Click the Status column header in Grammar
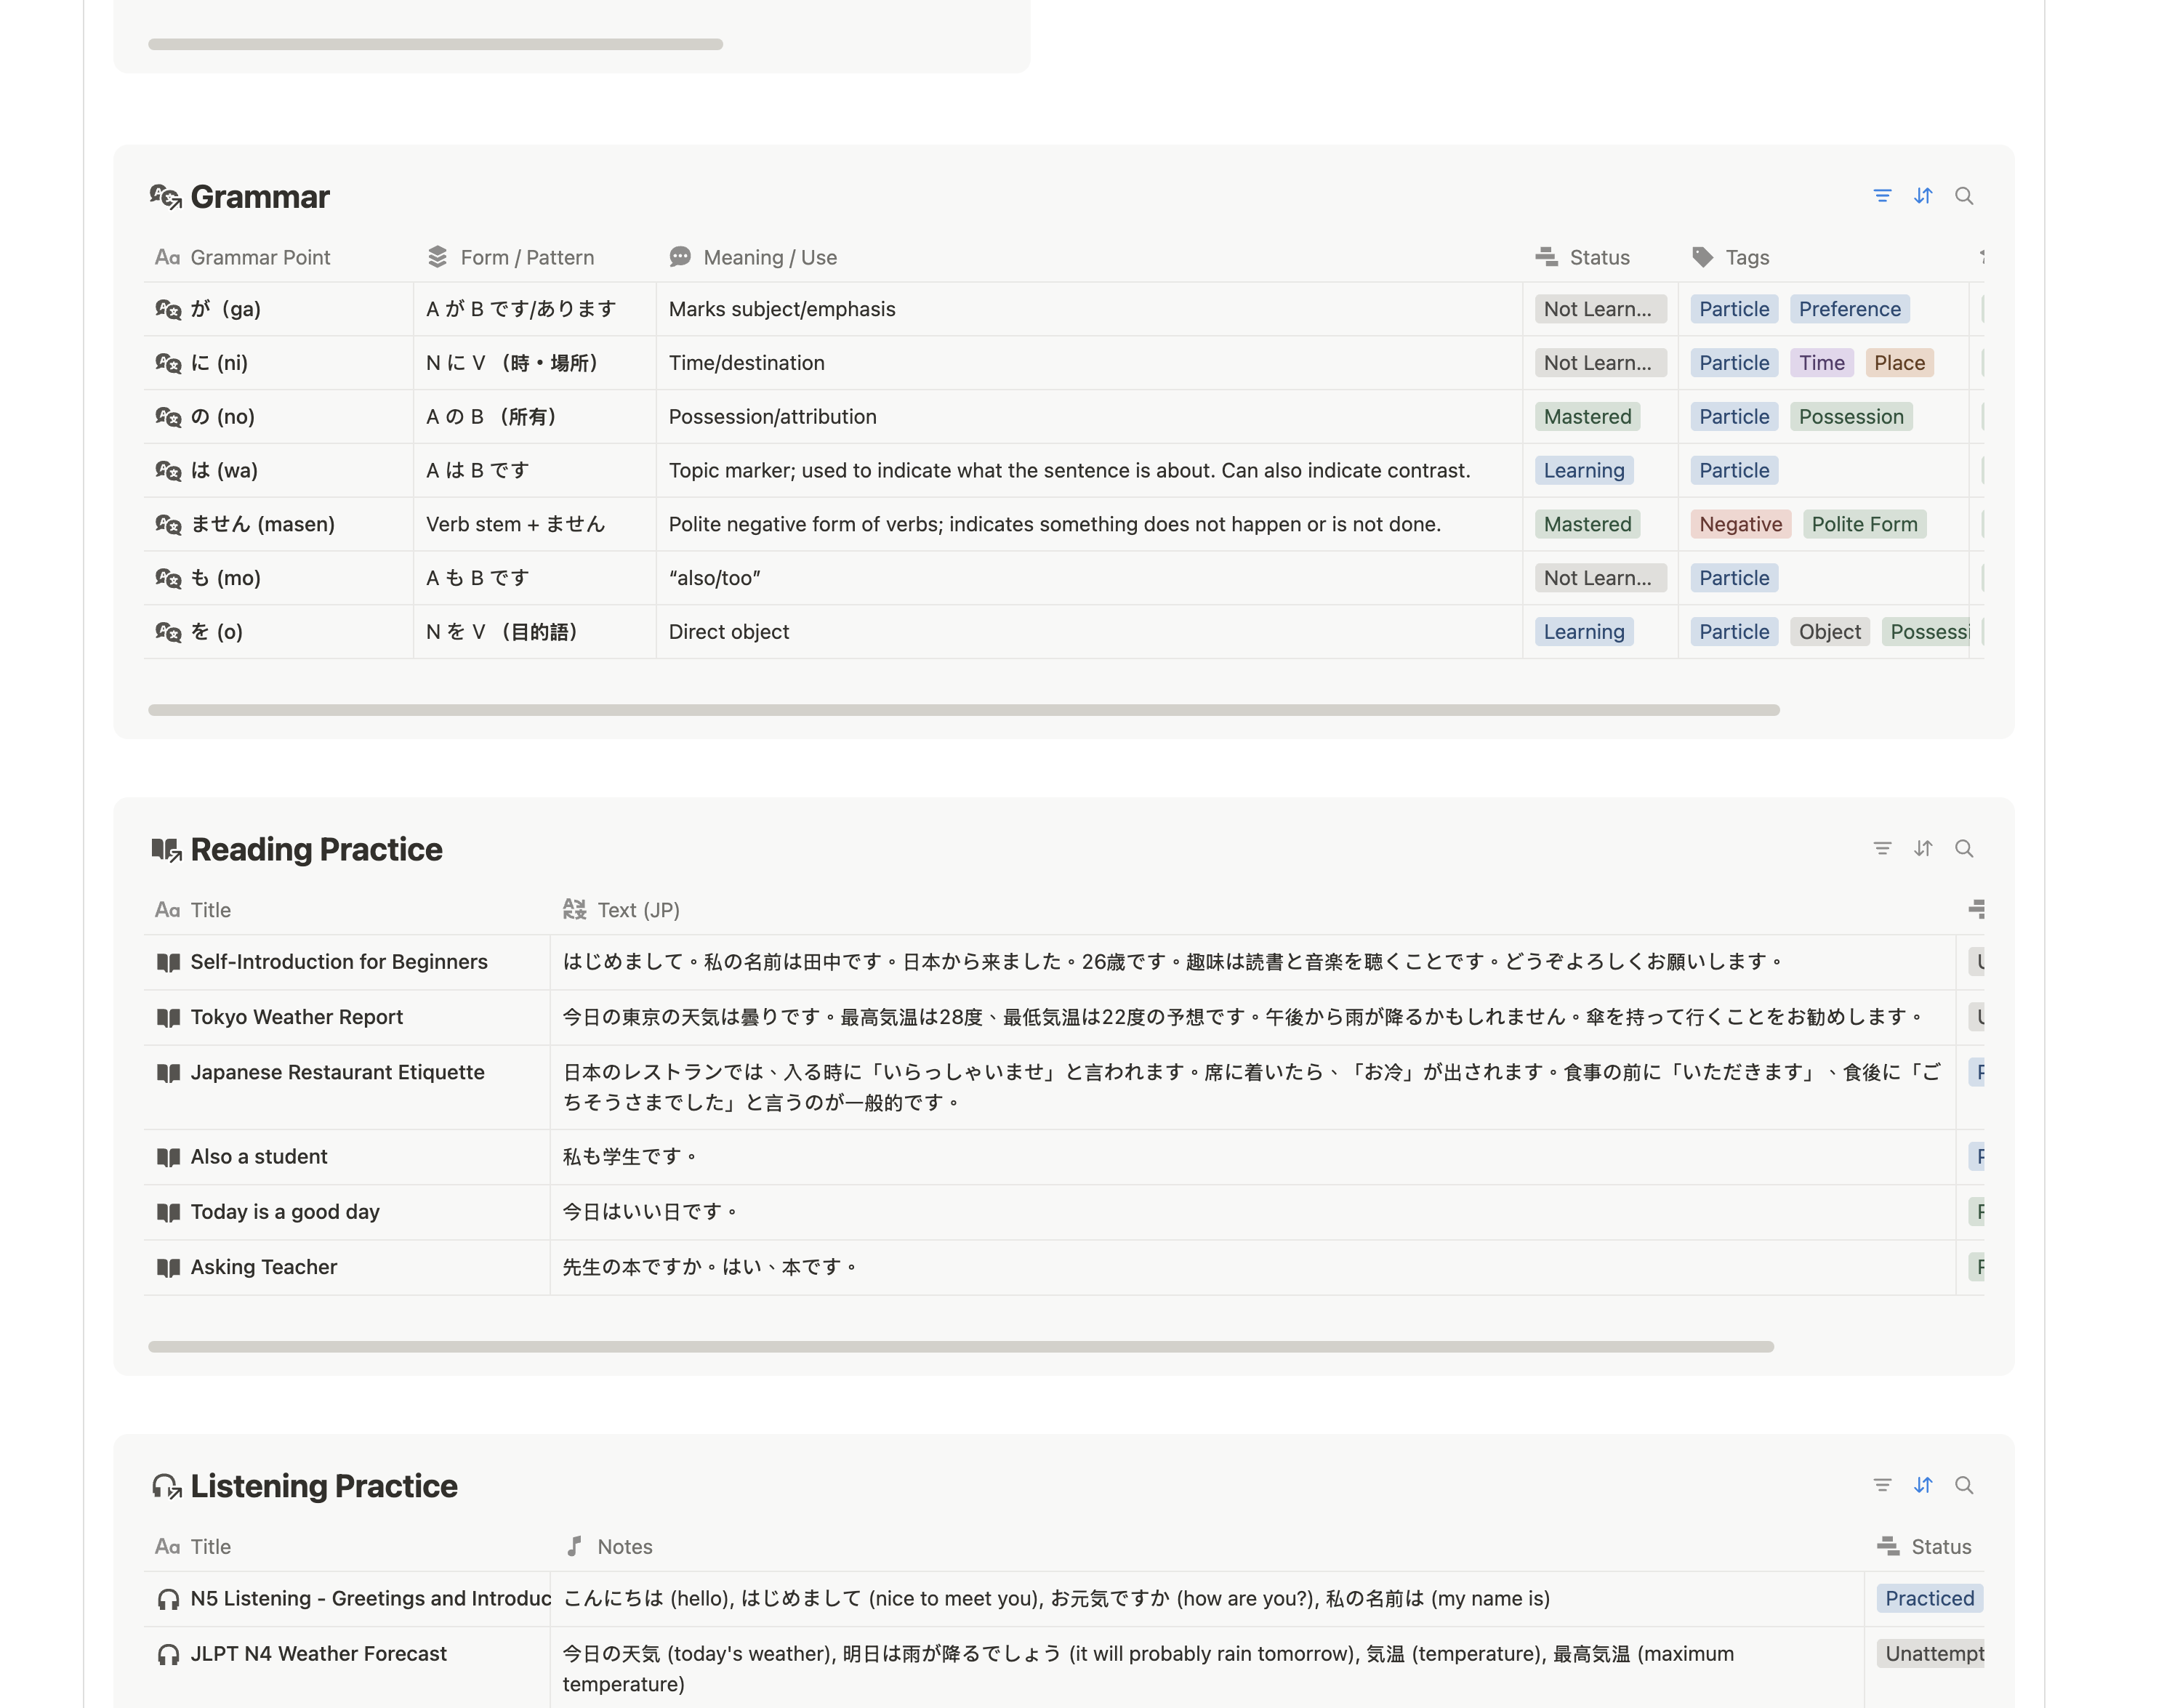Screen dimensions: 2172x1708 [x=1598, y=257]
